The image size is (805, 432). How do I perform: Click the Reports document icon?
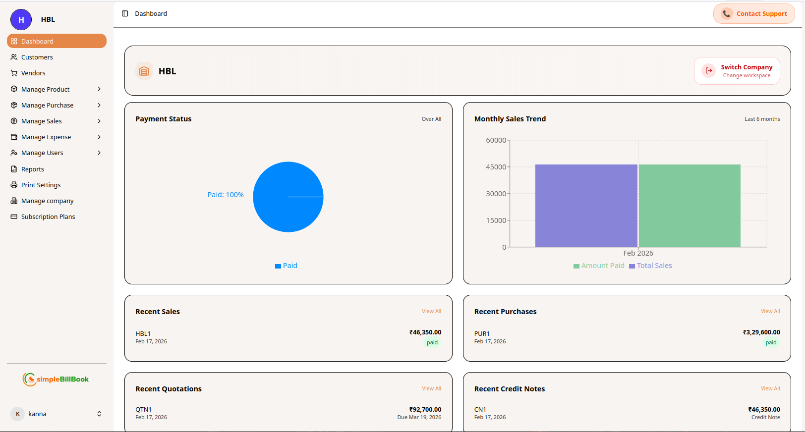click(x=14, y=169)
